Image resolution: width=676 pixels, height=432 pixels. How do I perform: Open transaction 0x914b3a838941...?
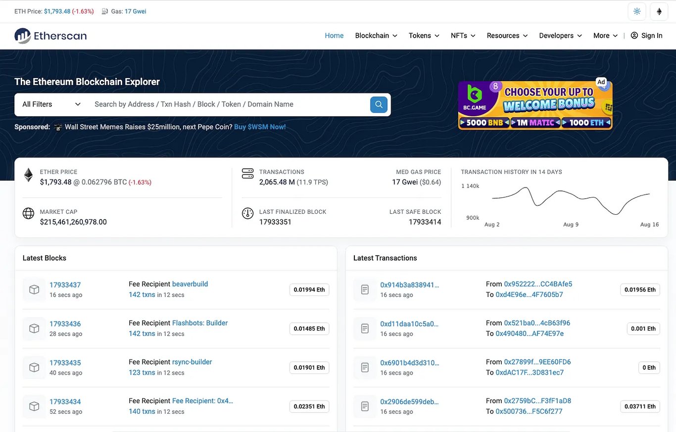pyautogui.click(x=409, y=285)
